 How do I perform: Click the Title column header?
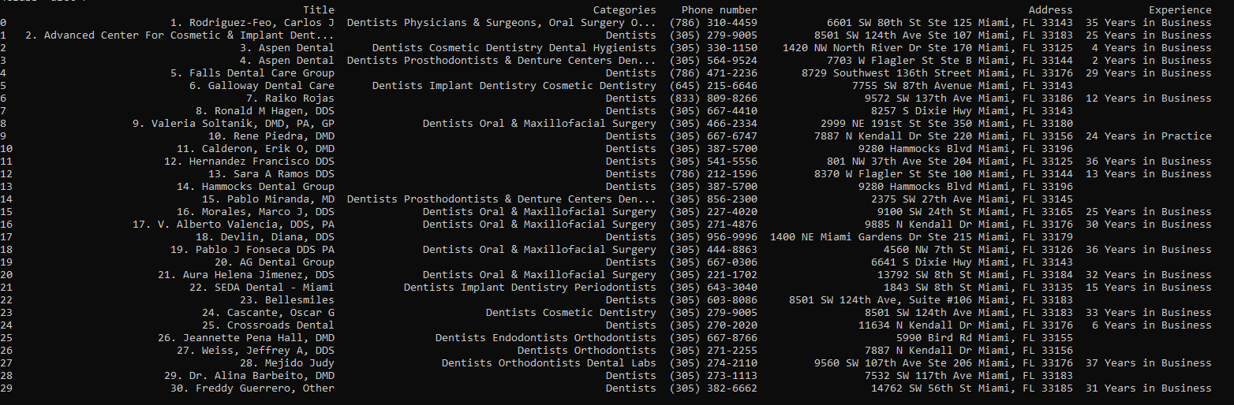tap(318, 9)
